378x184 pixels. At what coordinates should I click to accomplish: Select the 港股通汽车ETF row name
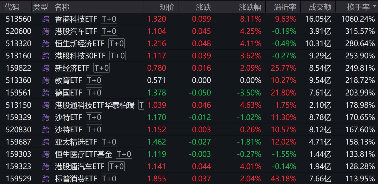(x=80, y=166)
